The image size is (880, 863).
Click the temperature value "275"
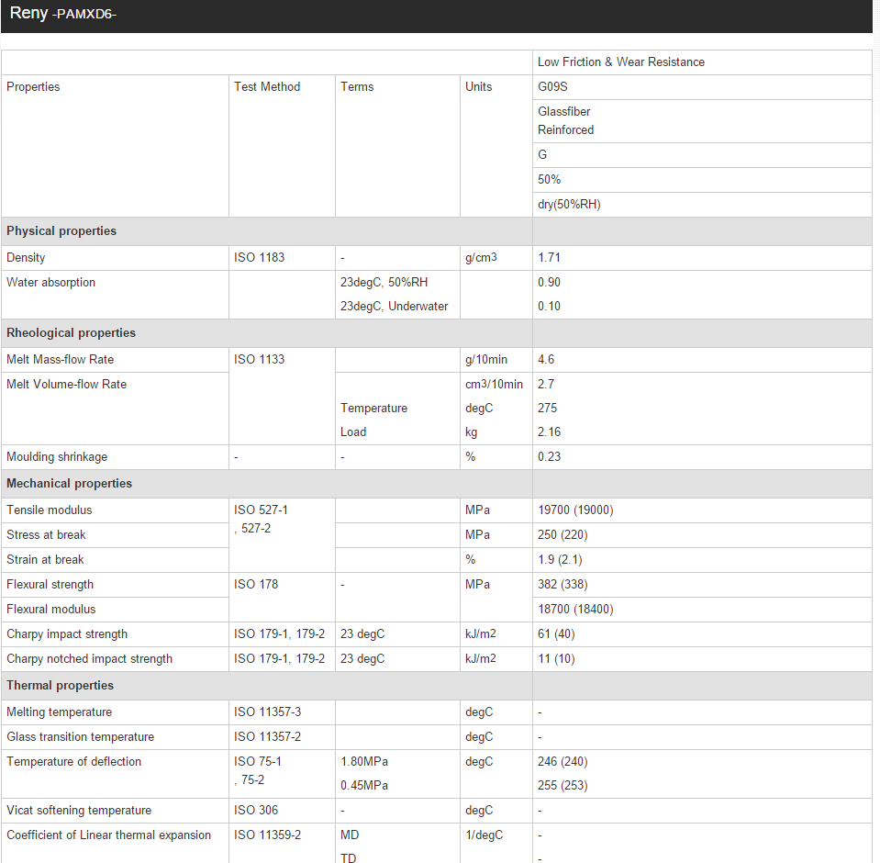click(547, 409)
